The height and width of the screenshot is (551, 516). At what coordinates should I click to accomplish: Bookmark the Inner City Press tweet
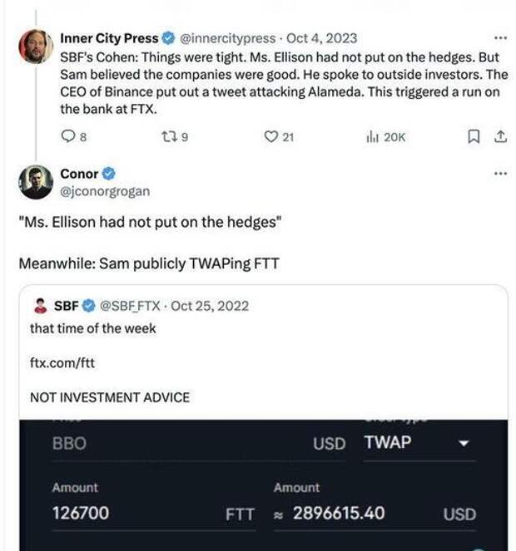(474, 136)
